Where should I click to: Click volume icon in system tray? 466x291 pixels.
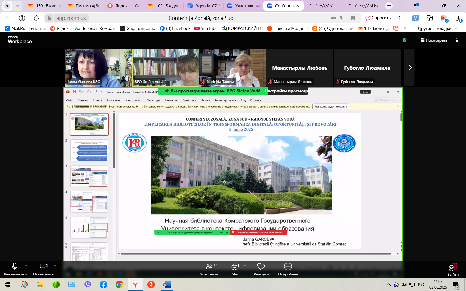[x=404, y=285]
